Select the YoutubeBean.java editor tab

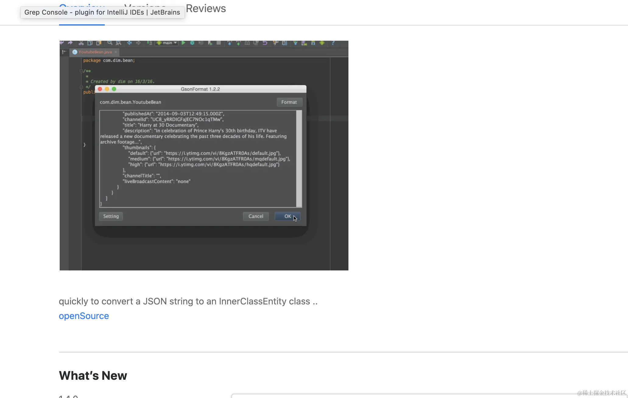point(95,52)
